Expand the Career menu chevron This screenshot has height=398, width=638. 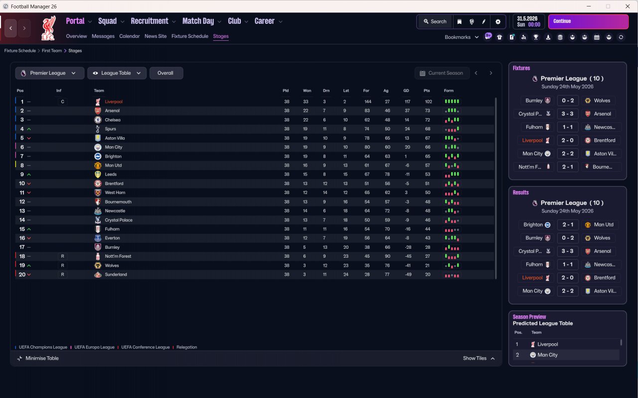(x=281, y=22)
